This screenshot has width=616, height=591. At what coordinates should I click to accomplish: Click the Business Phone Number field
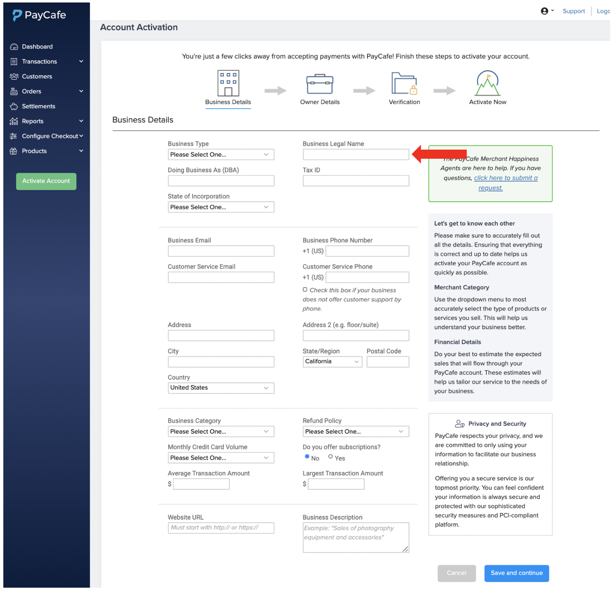pos(367,251)
